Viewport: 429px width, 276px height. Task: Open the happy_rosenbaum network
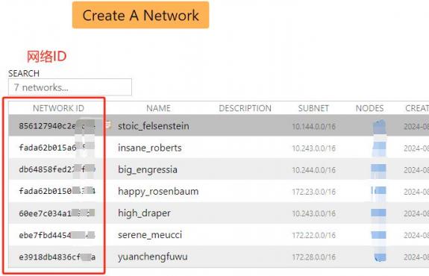pos(158,192)
